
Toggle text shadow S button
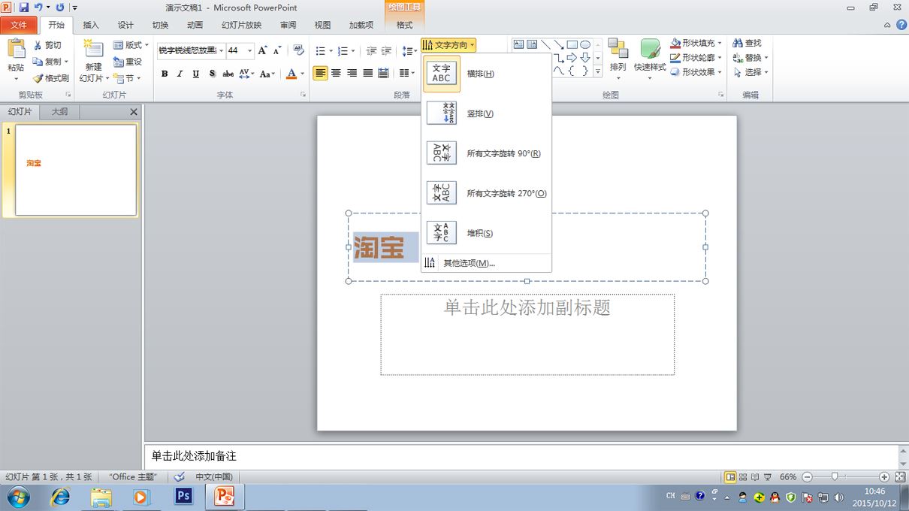pyautogui.click(x=212, y=74)
